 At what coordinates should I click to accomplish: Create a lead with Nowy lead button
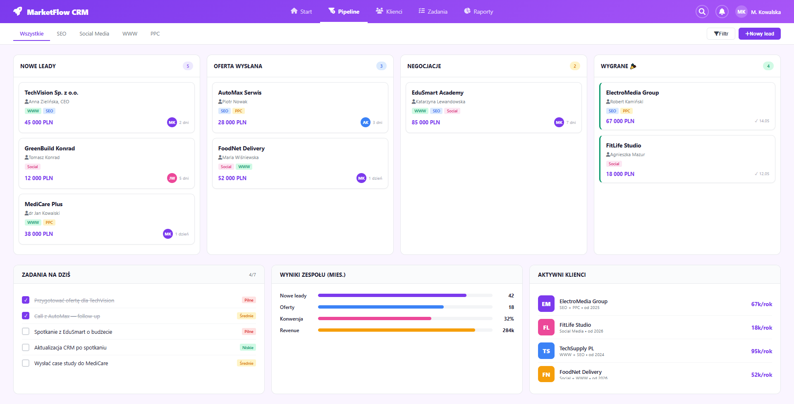click(760, 34)
